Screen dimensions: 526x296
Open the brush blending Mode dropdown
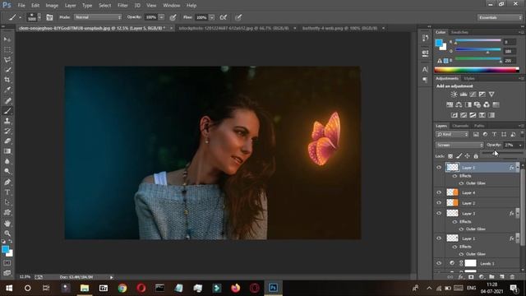tap(97, 17)
